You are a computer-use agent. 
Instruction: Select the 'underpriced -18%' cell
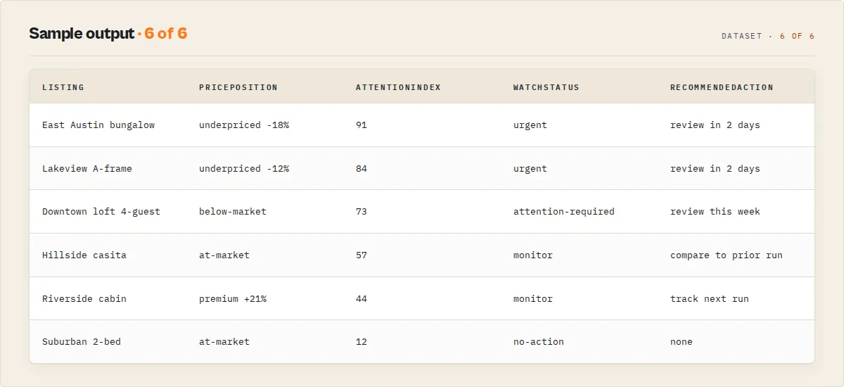[244, 125]
